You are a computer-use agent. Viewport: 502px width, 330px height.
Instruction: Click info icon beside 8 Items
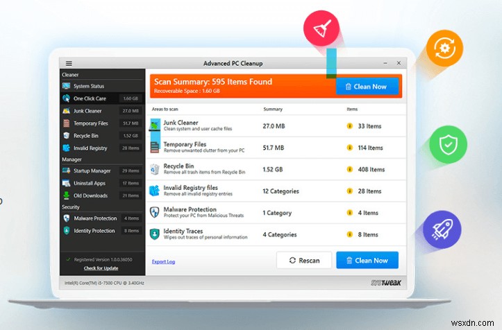tap(350, 234)
